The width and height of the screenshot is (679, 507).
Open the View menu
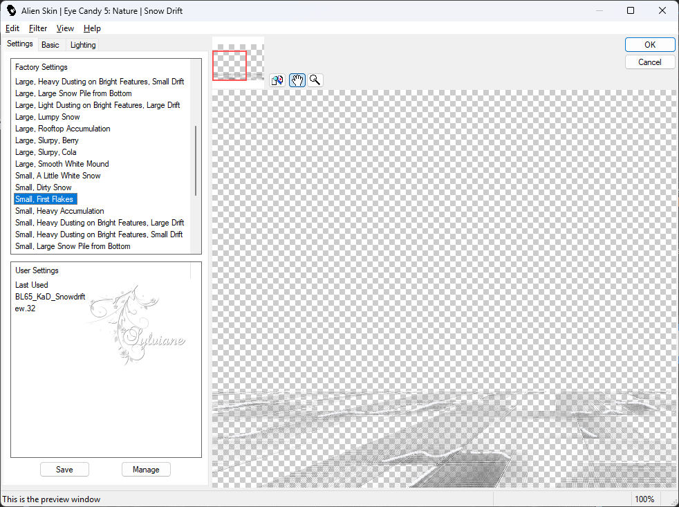pyautogui.click(x=65, y=28)
